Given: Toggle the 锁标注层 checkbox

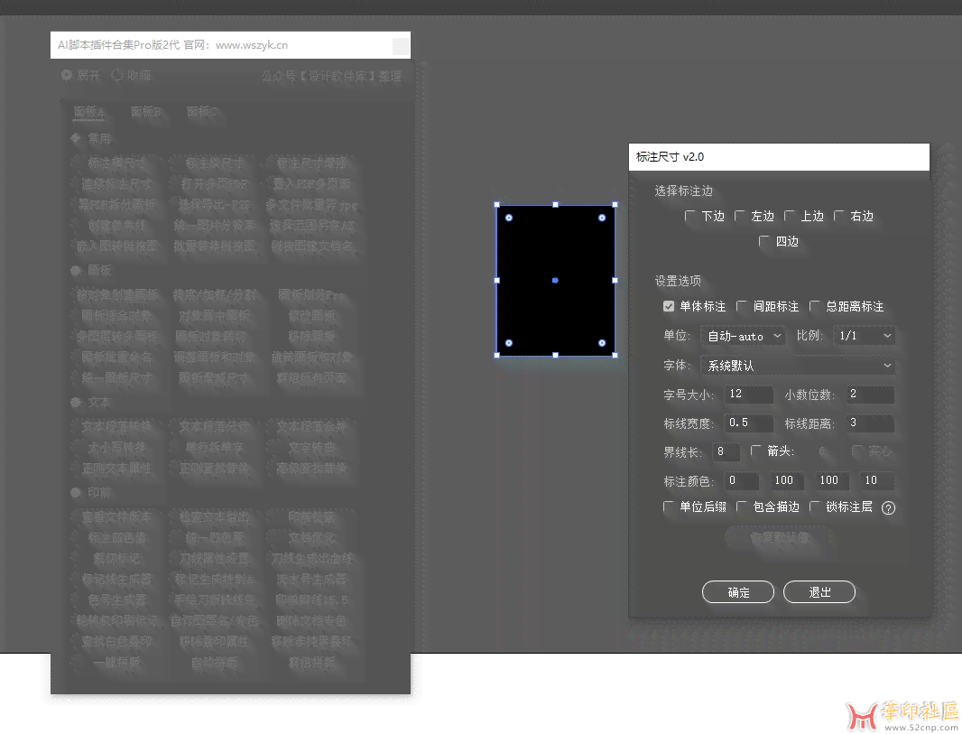Looking at the screenshot, I should point(815,506).
